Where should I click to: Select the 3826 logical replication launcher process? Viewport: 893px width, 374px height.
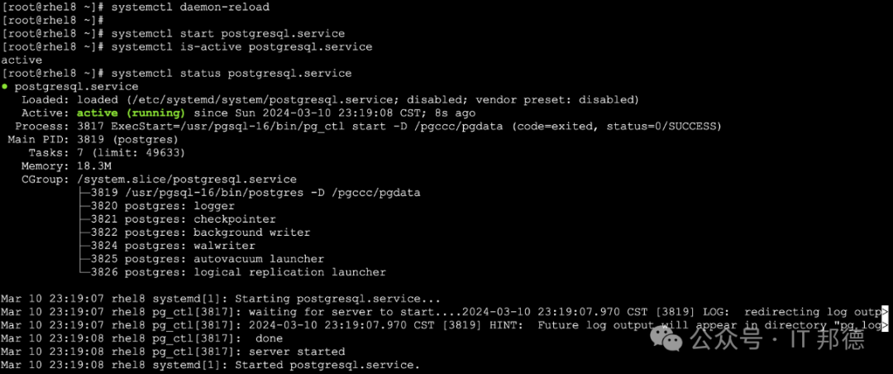(238, 272)
